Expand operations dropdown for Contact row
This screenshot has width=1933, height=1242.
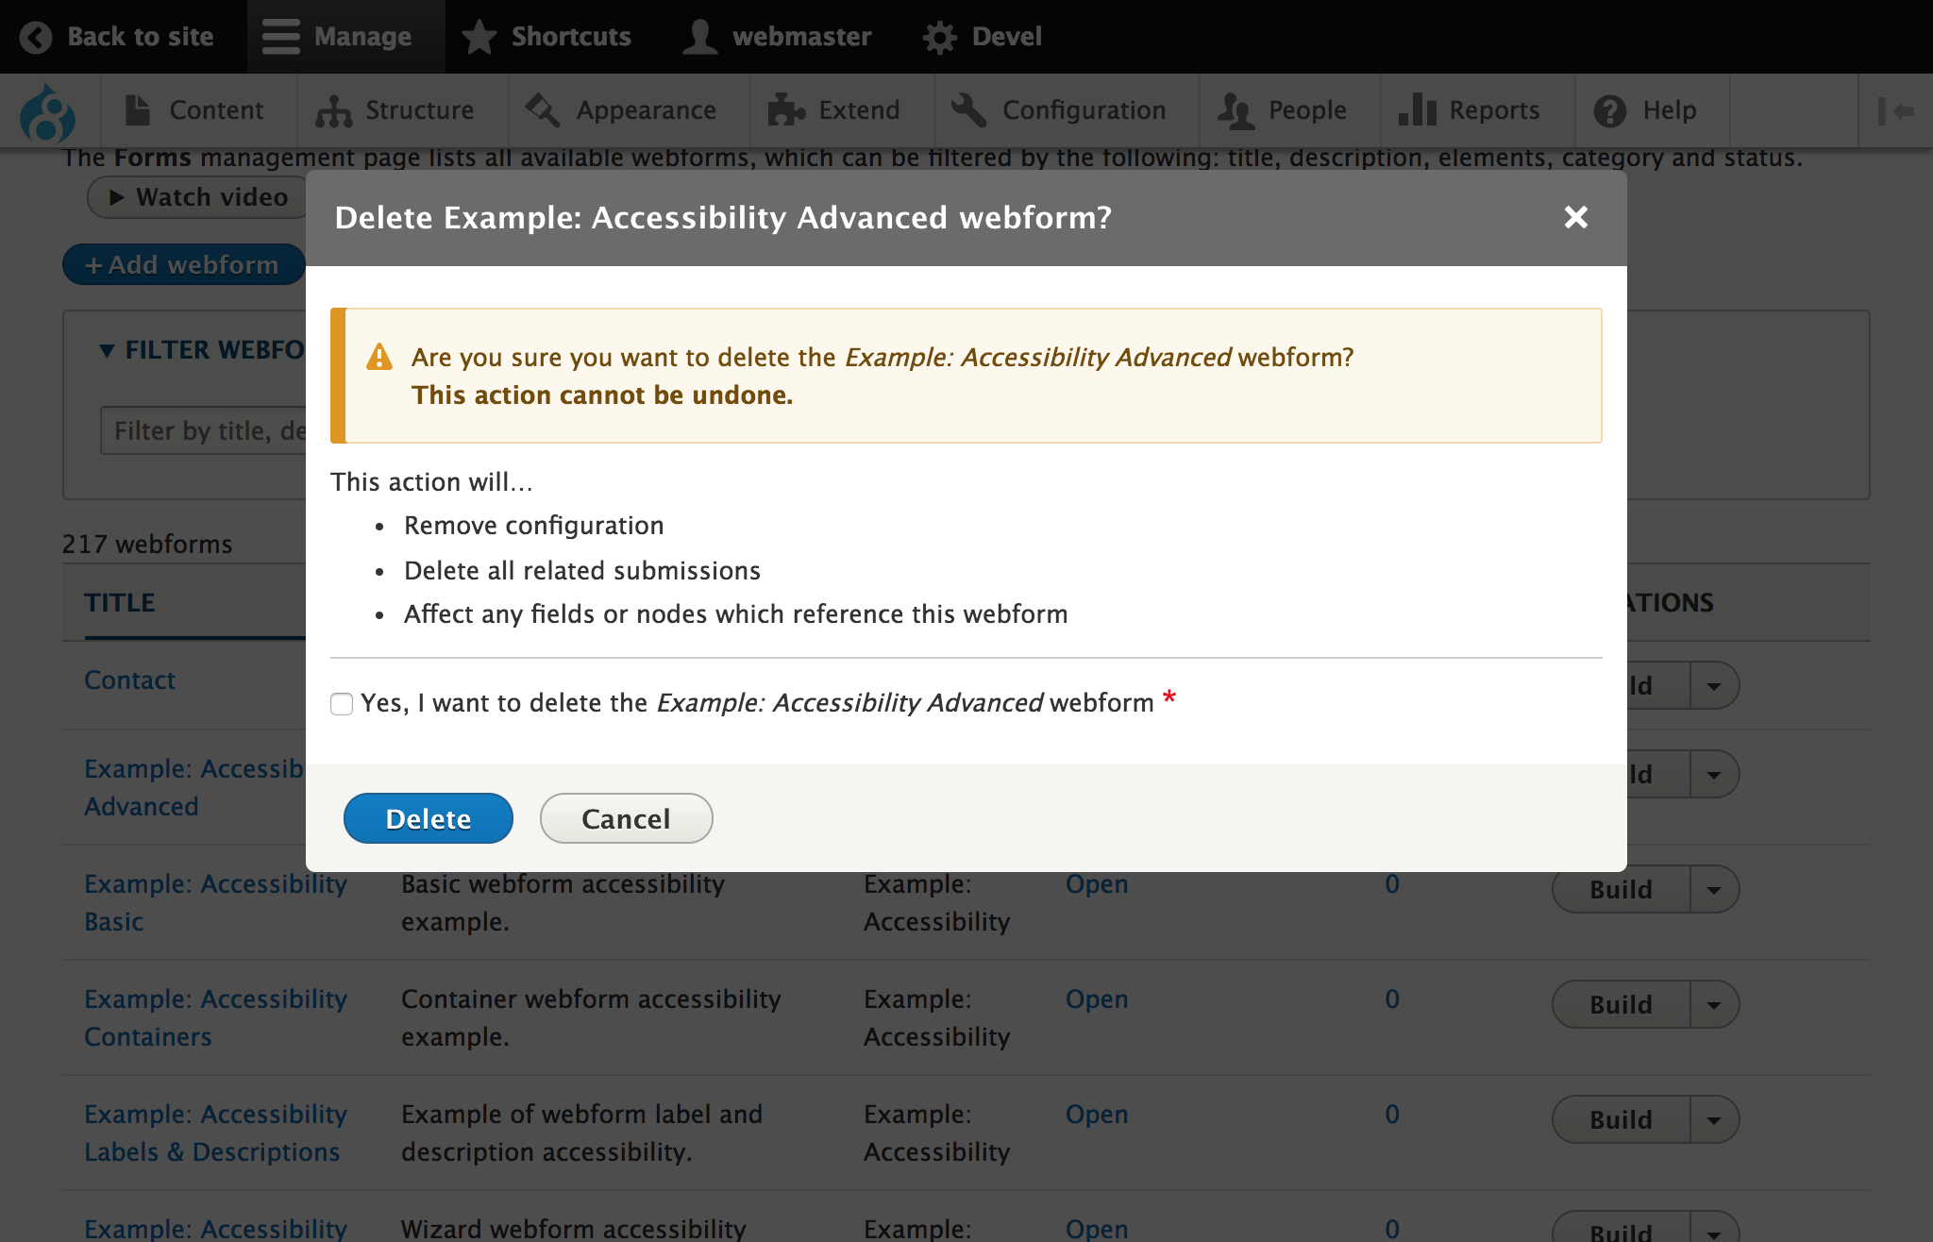tap(1714, 686)
